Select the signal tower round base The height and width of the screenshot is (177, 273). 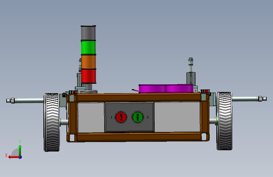click(88, 92)
